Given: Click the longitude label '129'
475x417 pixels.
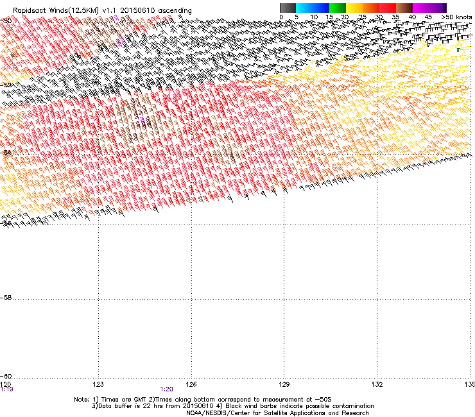Looking at the screenshot, I should [284, 384].
